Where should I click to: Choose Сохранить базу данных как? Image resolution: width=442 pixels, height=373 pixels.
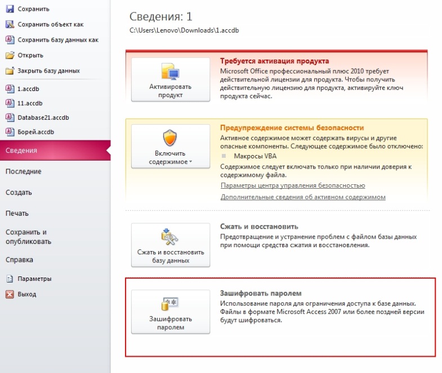58,40
